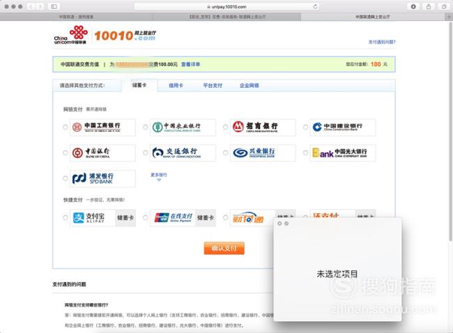
Task: Switch to the 信用卡 credit card tab
Action: (176, 86)
